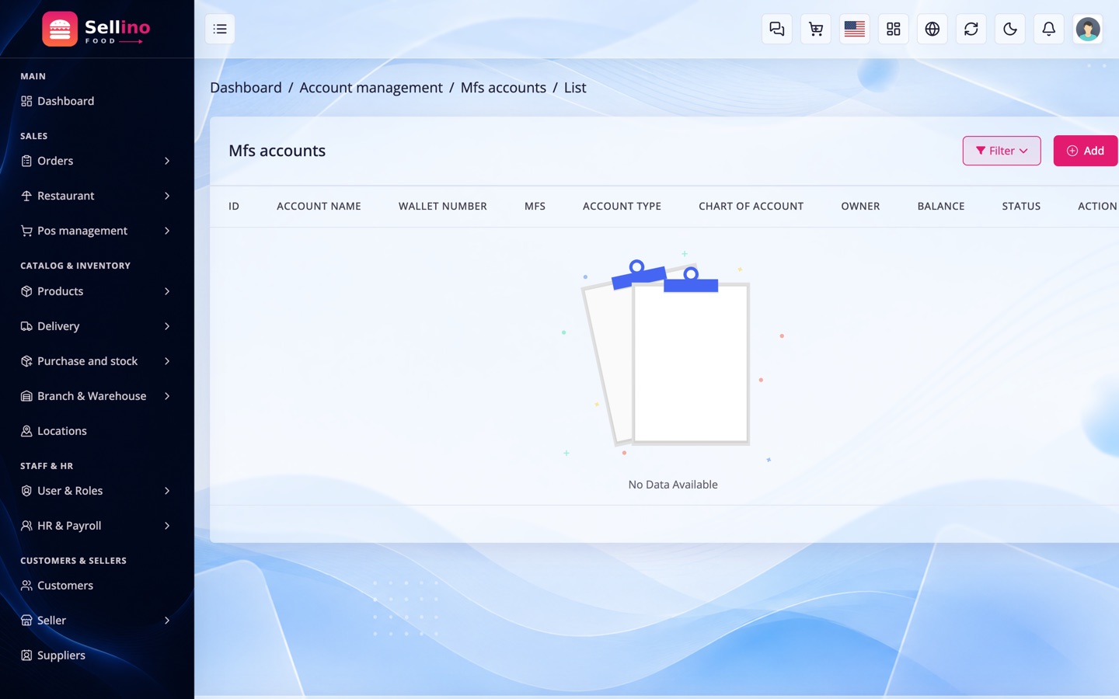Click Dashboard breadcrumb link

click(x=246, y=88)
